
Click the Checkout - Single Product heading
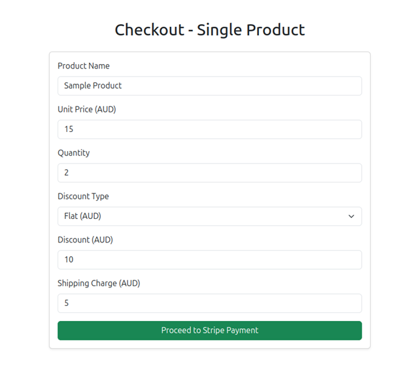click(210, 29)
